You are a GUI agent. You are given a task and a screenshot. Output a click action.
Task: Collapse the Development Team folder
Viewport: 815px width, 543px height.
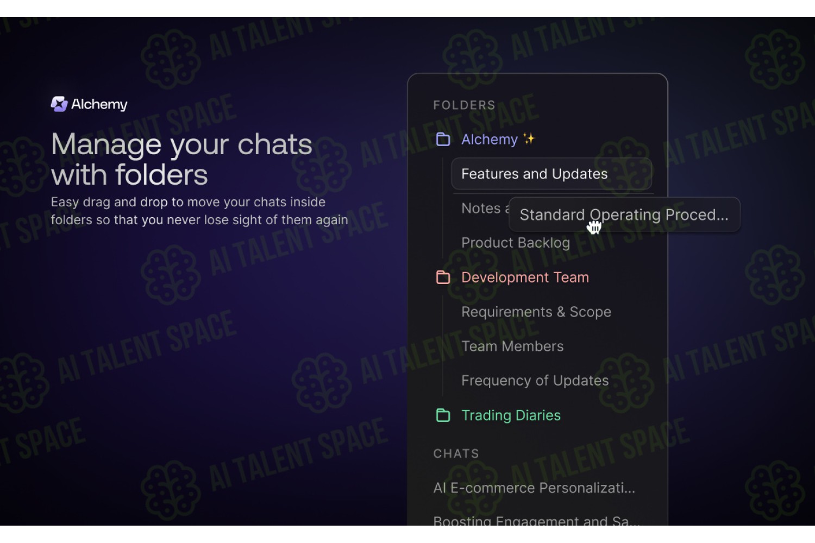[x=525, y=277]
